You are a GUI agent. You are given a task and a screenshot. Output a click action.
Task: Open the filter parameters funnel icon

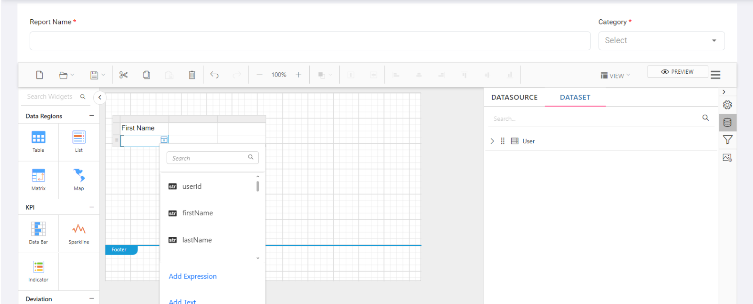point(727,140)
